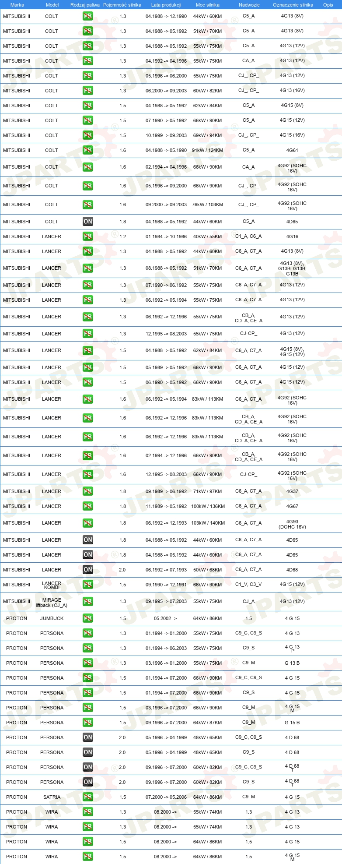This screenshot has width=342, height=864.
Task: Click petrol icon in PROTON SATRIA row
Action: tap(88, 797)
